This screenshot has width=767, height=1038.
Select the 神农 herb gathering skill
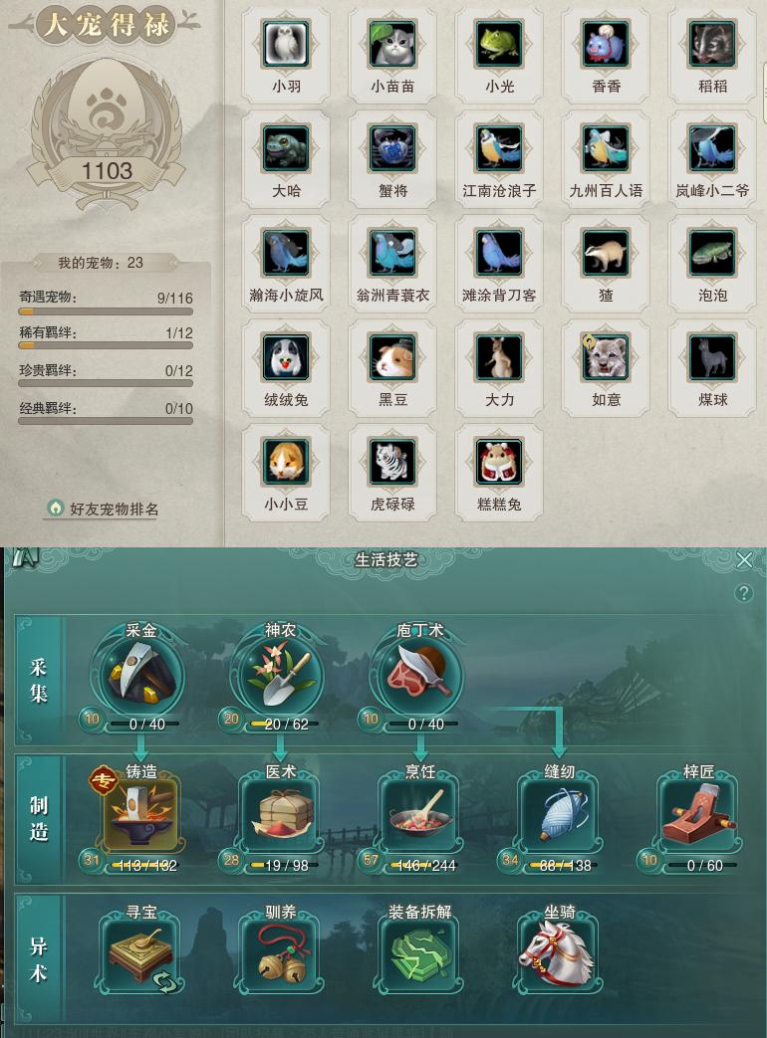tap(280, 674)
